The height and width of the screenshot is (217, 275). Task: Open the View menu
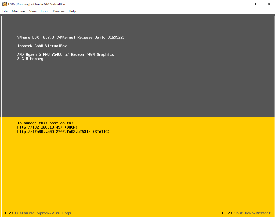point(33,11)
